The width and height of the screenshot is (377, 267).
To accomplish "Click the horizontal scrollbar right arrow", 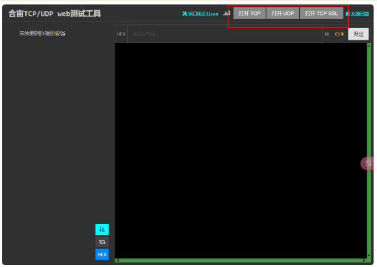I will tap(364, 260).
